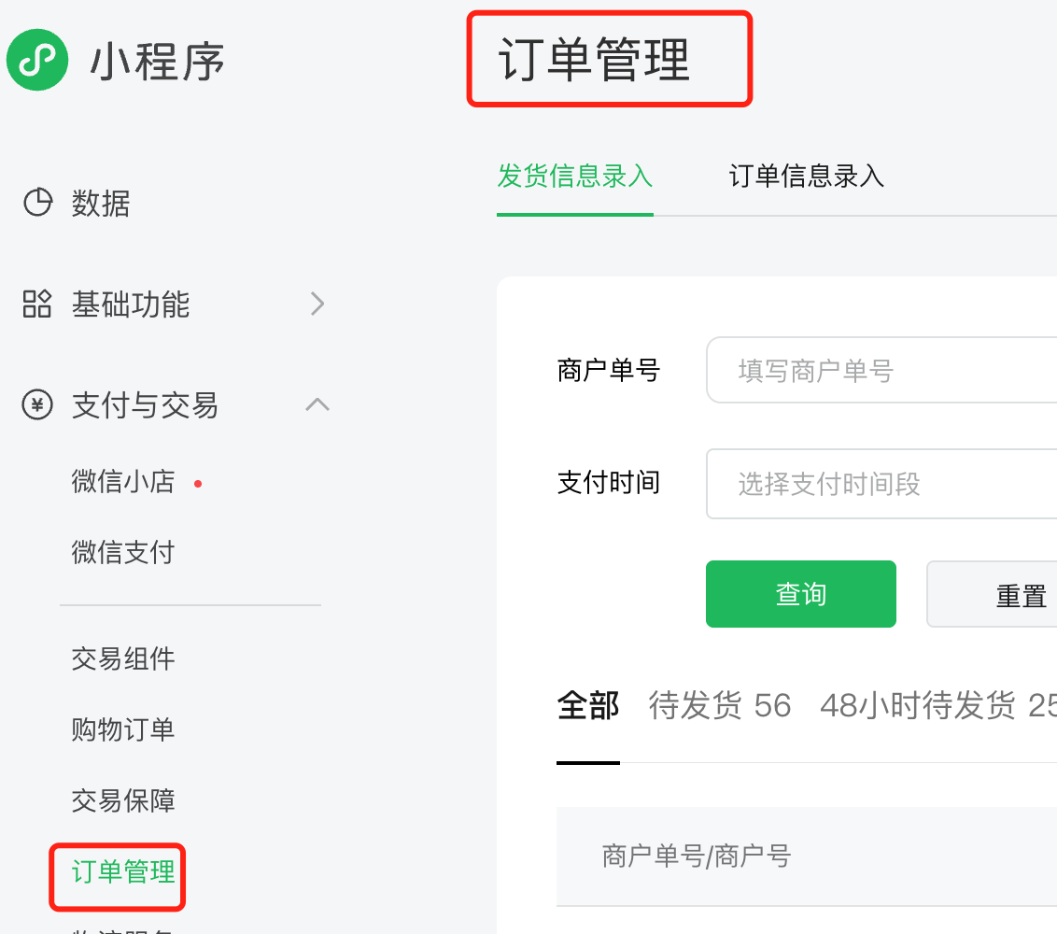Click the yen coin icon beside 支付与交易
1057x934 pixels.
(x=37, y=404)
